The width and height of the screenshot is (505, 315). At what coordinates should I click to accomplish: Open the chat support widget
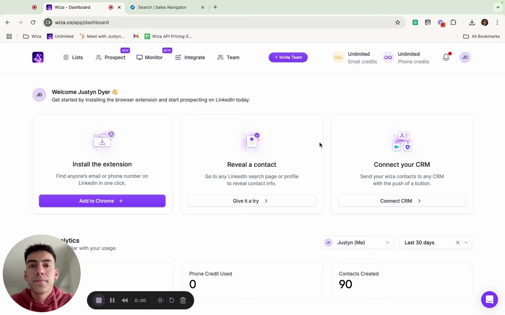[490, 300]
